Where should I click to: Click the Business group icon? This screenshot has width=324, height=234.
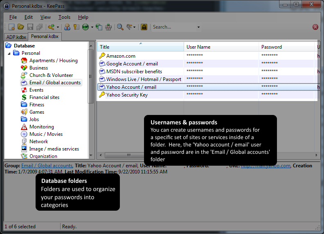point(24,68)
